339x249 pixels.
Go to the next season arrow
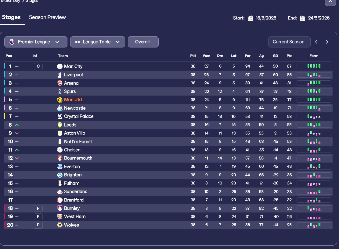point(327,42)
